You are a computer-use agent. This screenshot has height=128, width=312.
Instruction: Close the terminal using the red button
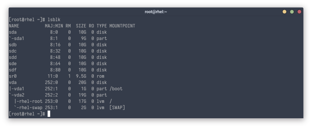(x=299, y=12)
